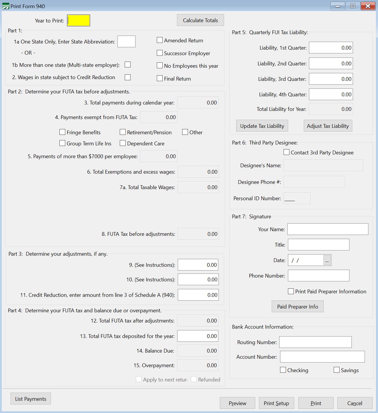Tick the Fringe Benefits checkbox
The height and width of the screenshot is (413, 378).
(62, 132)
